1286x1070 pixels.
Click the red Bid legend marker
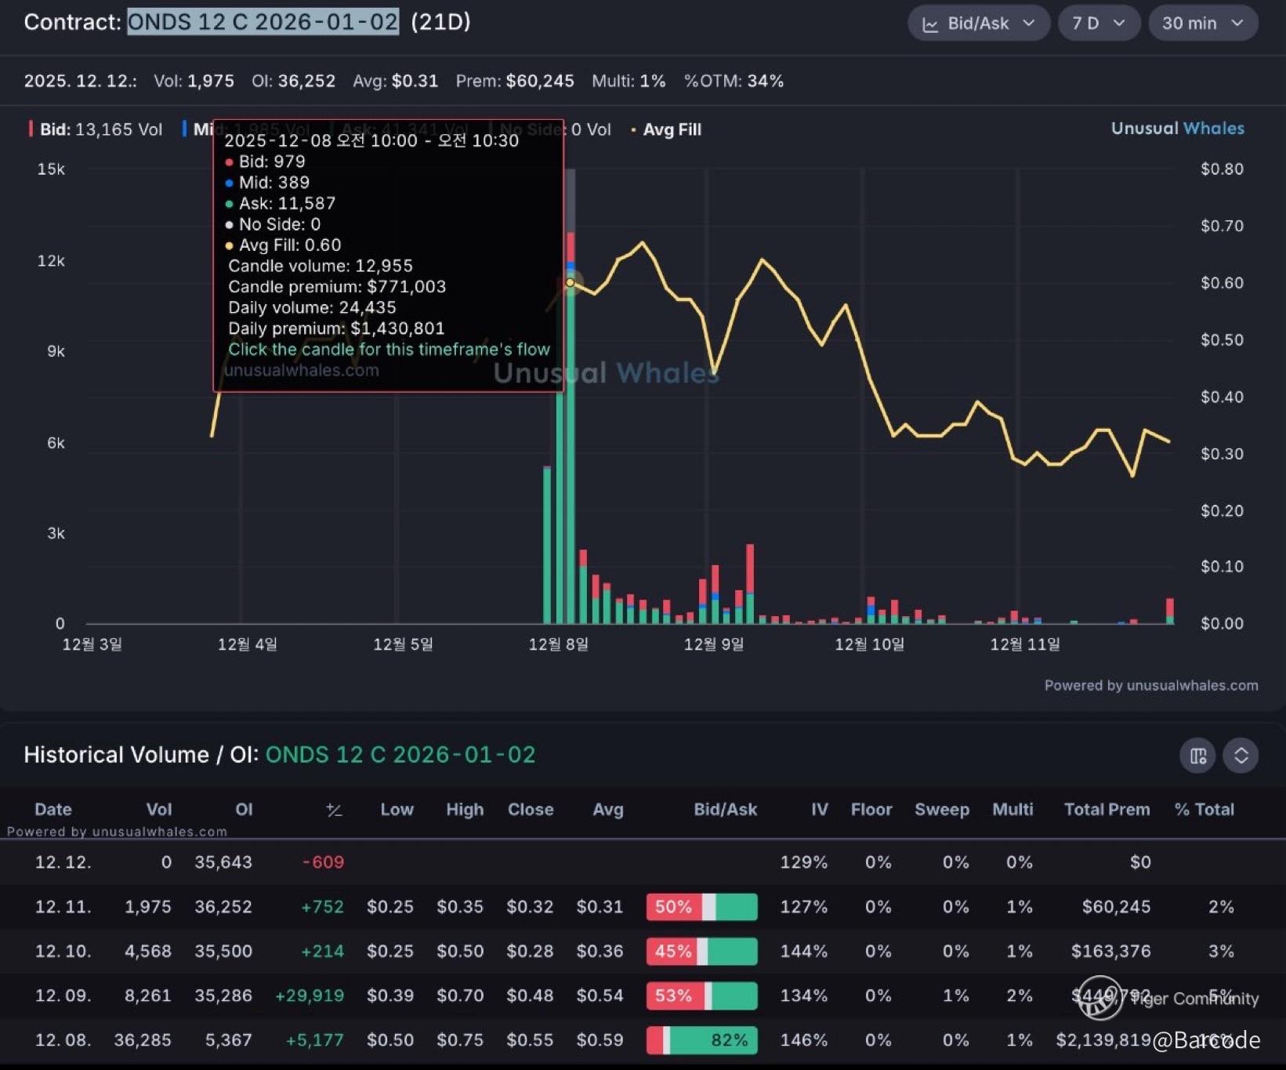click(x=31, y=129)
